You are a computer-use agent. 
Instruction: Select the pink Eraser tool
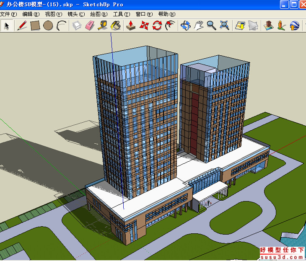90,26
